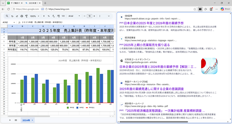The height and width of the screenshot is (124, 232).
Task: Open the name box dropdown for A1:N2
Action: [x=14, y=22]
